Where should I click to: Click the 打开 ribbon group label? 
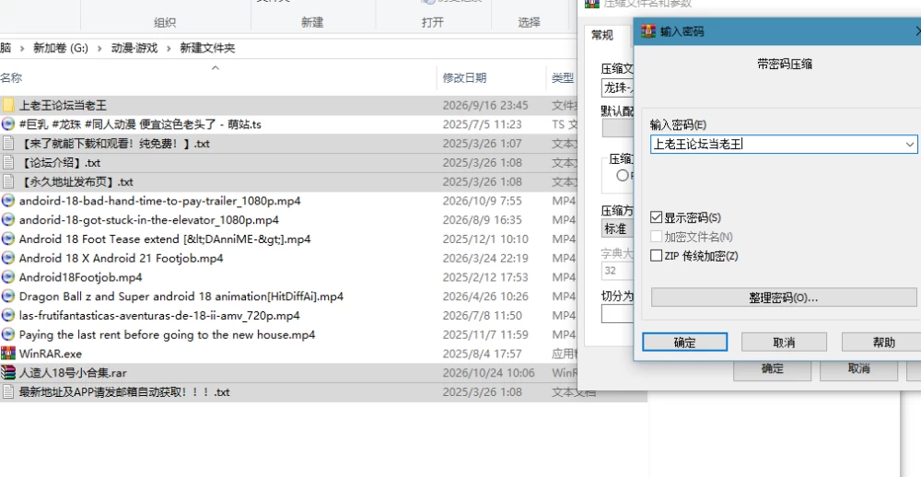point(432,22)
